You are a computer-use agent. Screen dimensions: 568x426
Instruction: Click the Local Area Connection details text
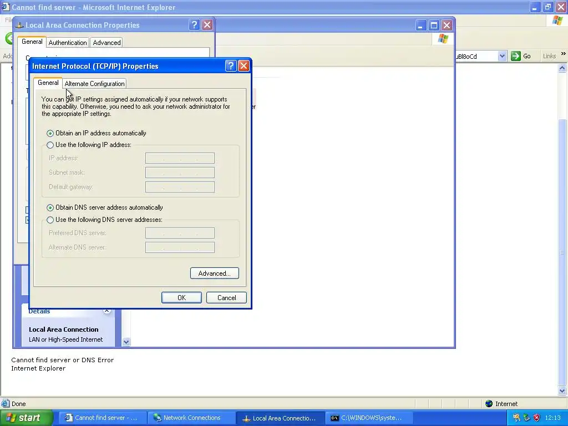click(x=64, y=329)
